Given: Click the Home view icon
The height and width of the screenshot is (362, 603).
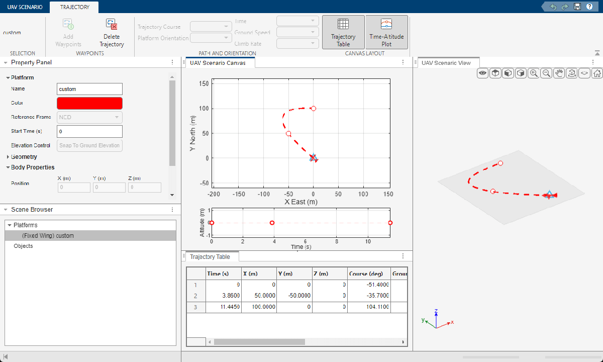Looking at the screenshot, I should tap(596, 73).
